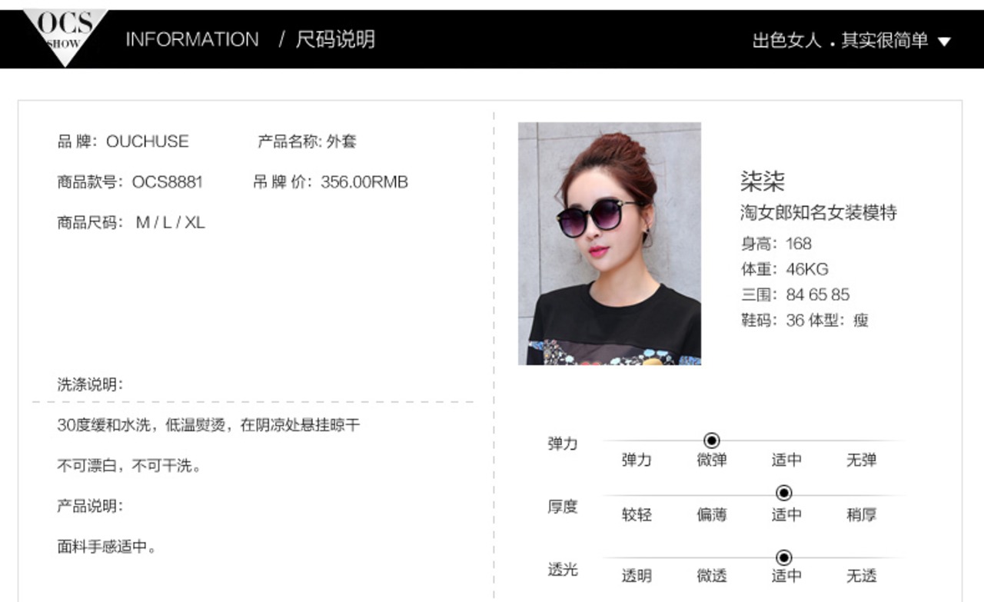Choose the 无透 option on 透光 scale

tap(861, 575)
